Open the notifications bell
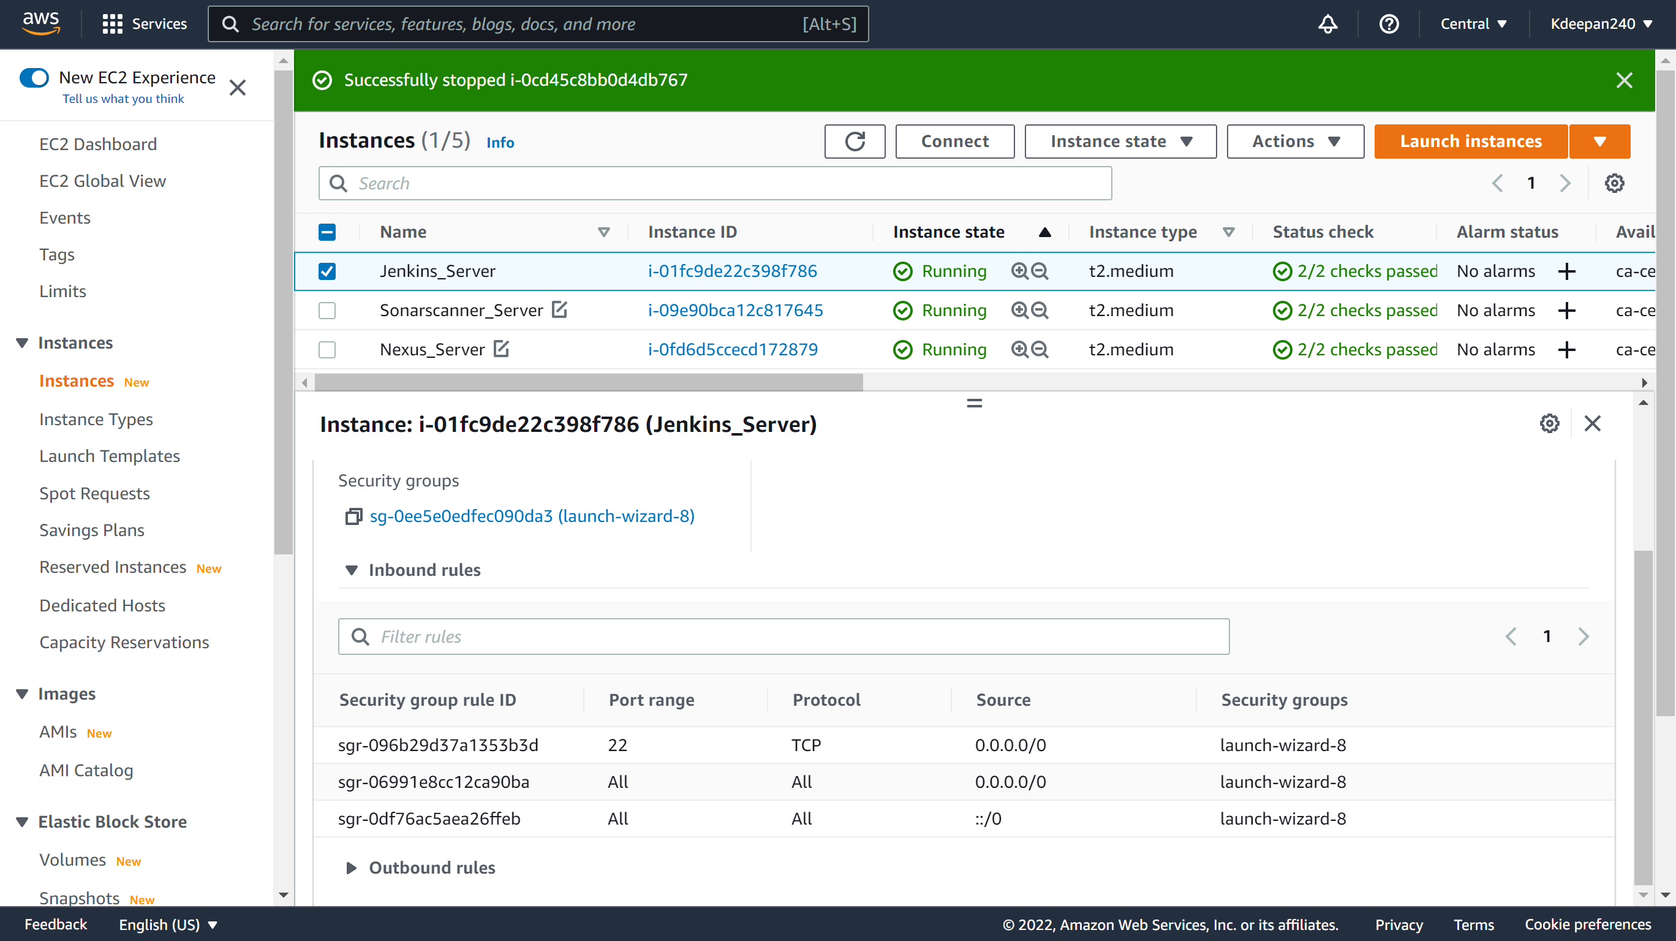The width and height of the screenshot is (1676, 941). [1327, 24]
